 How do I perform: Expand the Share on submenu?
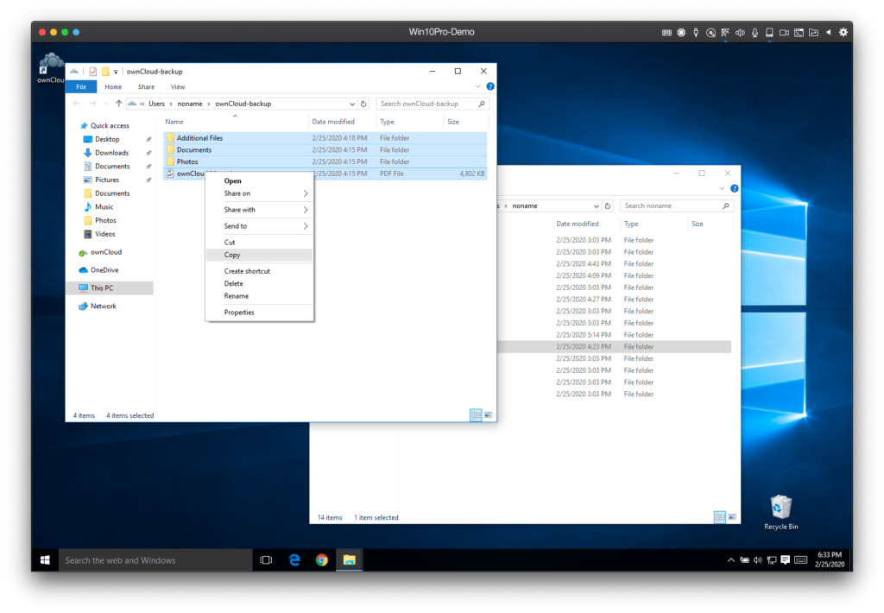pos(259,193)
